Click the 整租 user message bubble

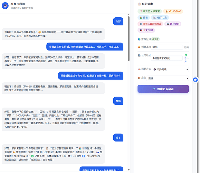pyautogui.click(x=118, y=101)
